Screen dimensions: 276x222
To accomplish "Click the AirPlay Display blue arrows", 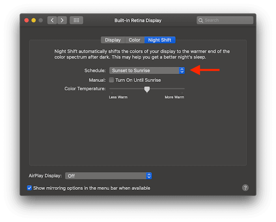I will [x=149, y=176].
